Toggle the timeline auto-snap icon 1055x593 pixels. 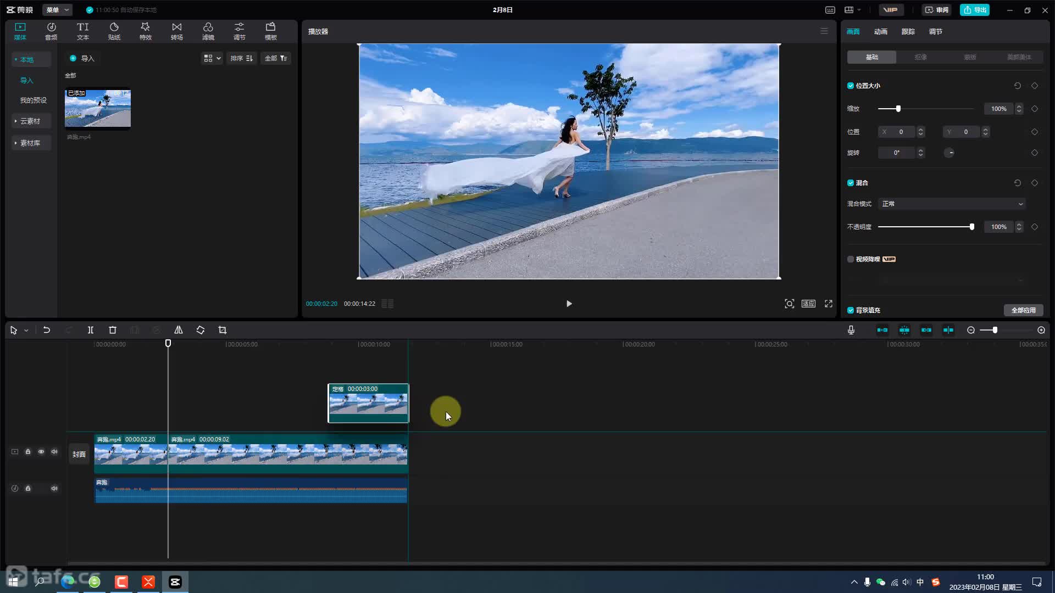(904, 330)
